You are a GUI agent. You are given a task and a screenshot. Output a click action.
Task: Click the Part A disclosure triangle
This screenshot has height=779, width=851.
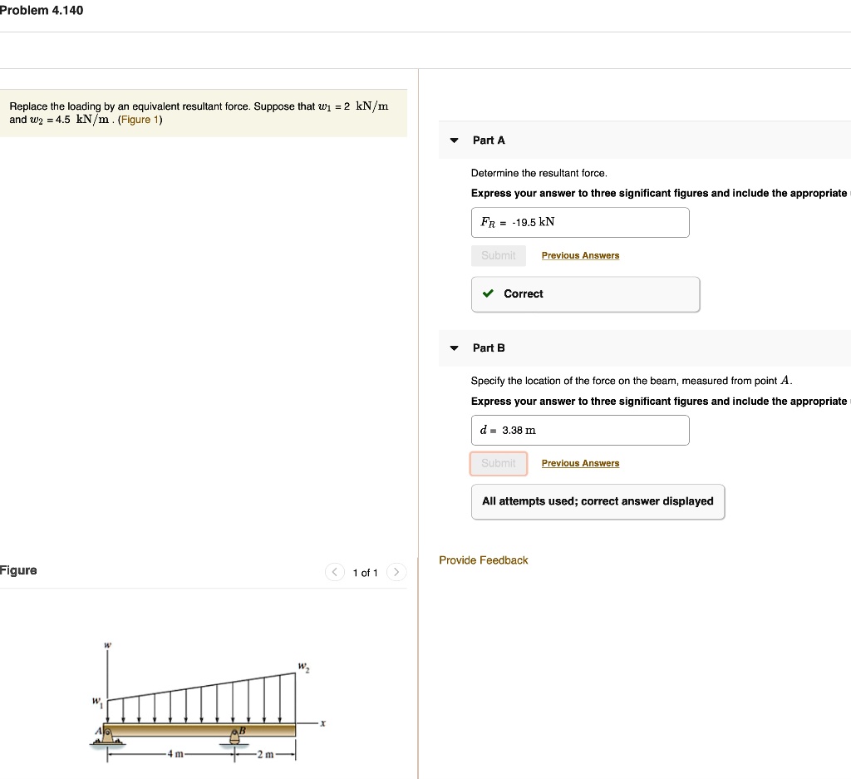pyautogui.click(x=453, y=141)
